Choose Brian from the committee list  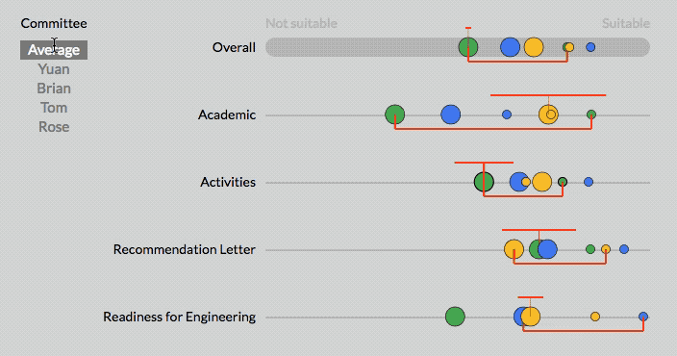tap(54, 89)
